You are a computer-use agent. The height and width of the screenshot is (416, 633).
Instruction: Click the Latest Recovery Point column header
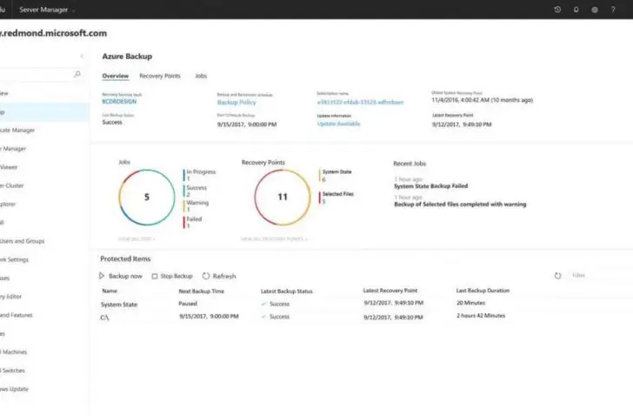click(390, 291)
